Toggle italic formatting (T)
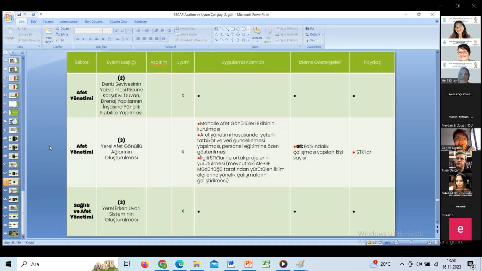This screenshot has height=271, width=482. point(84,39)
